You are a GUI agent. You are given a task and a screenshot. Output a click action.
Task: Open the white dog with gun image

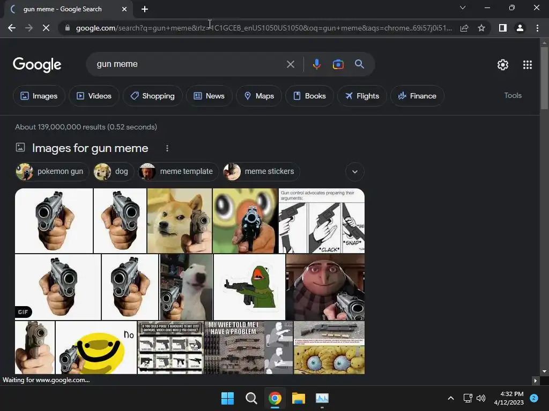186,287
